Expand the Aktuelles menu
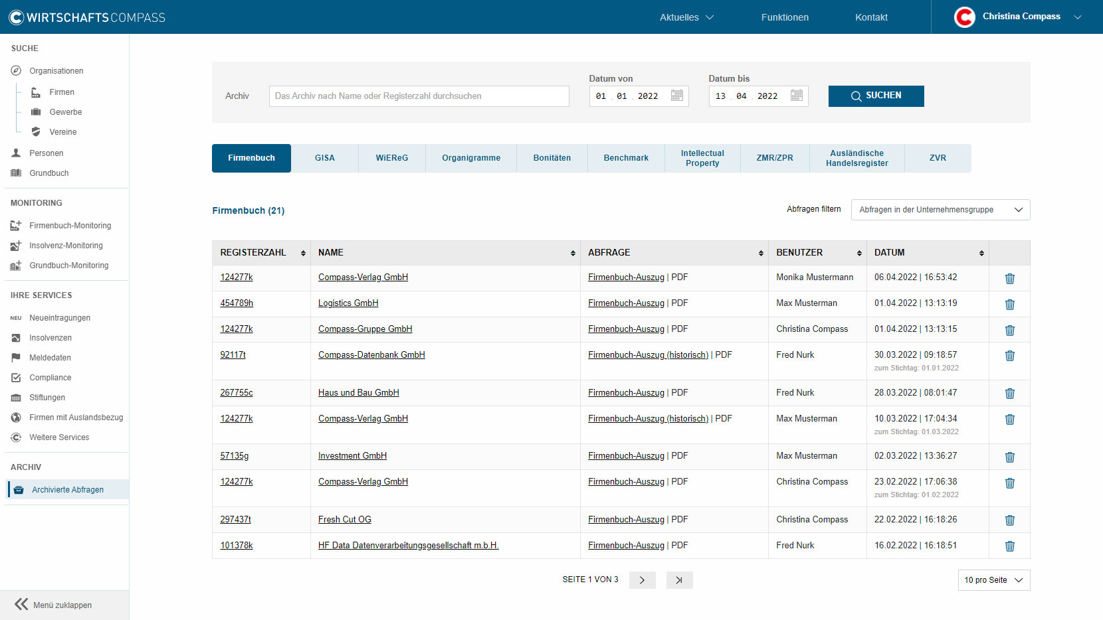The width and height of the screenshot is (1103, 620). click(686, 17)
